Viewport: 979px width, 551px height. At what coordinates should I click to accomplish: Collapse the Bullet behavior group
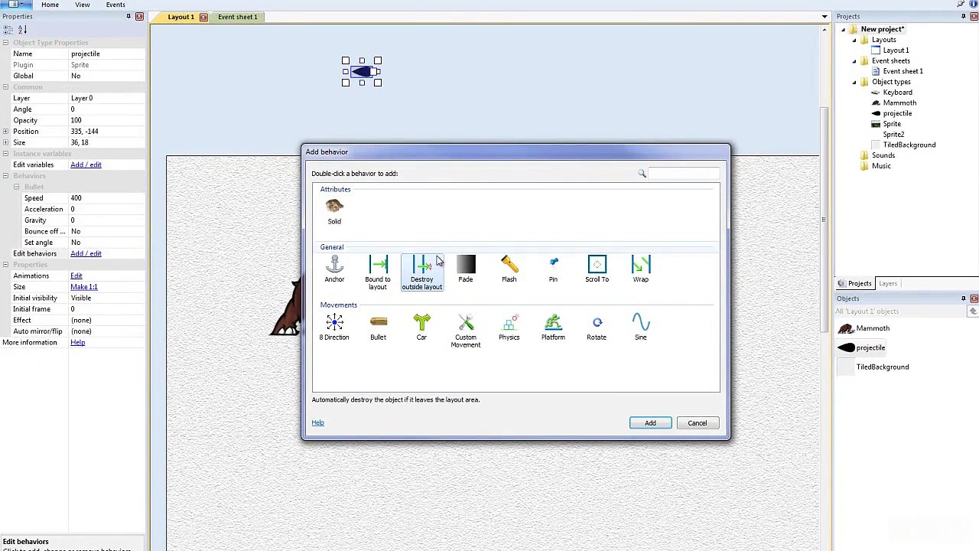point(17,187)
